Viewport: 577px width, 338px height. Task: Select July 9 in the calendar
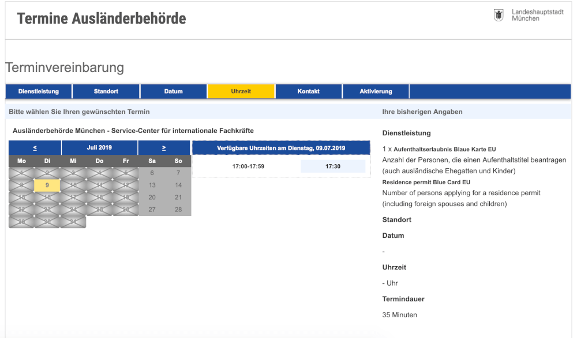(x=47, y=185)
